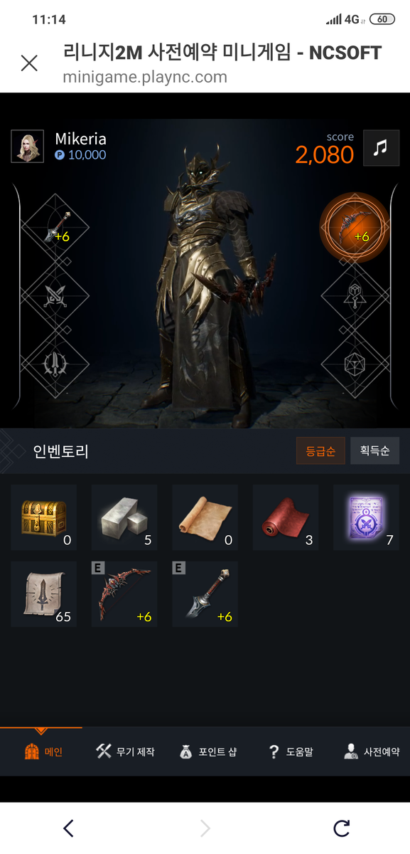Select the silver ingots inventory item

124,517
